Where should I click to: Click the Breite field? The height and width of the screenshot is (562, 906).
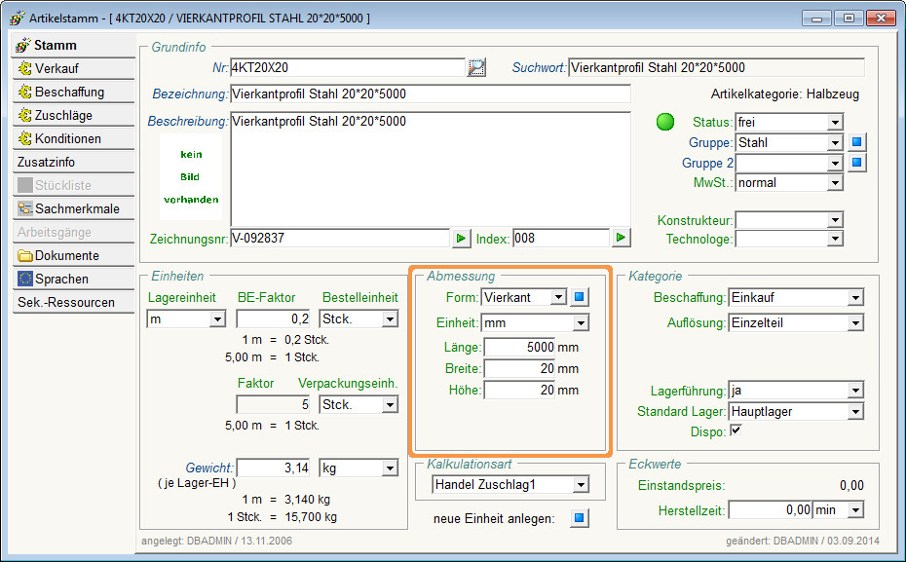click(519, 368)
